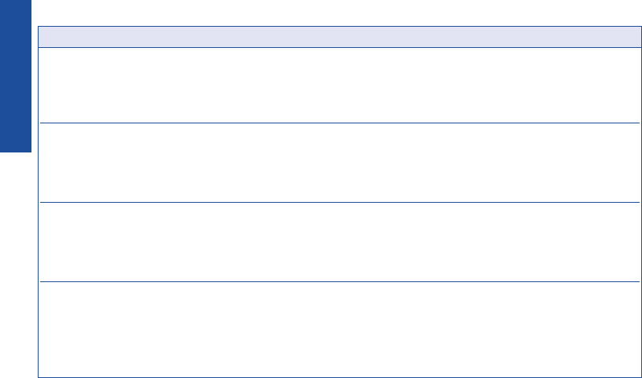Image resolution: width=642 pixels, height=378 pixels.
Task: Click the right side of the bottom blank row
Action: 606,328
